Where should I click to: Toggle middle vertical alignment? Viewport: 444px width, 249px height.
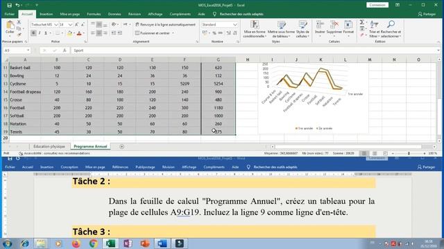tap(99, 25)
